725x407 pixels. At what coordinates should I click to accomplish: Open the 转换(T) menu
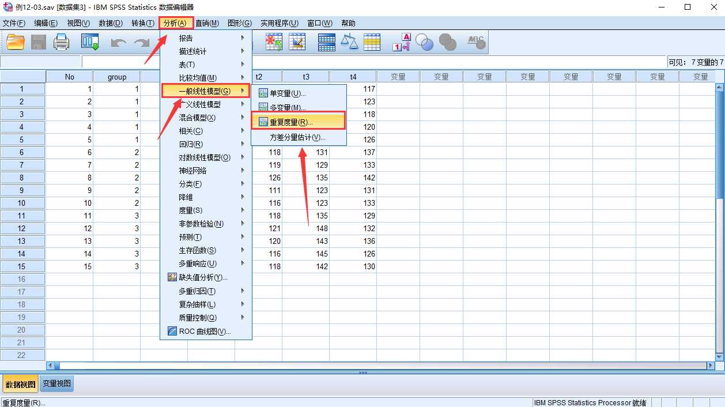click(x=142, y=23)
